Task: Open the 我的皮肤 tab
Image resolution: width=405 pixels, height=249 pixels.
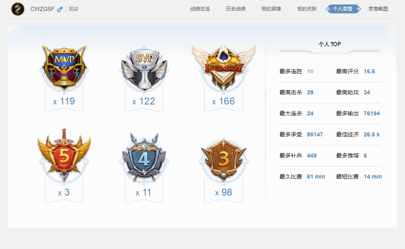Action: 307,9
